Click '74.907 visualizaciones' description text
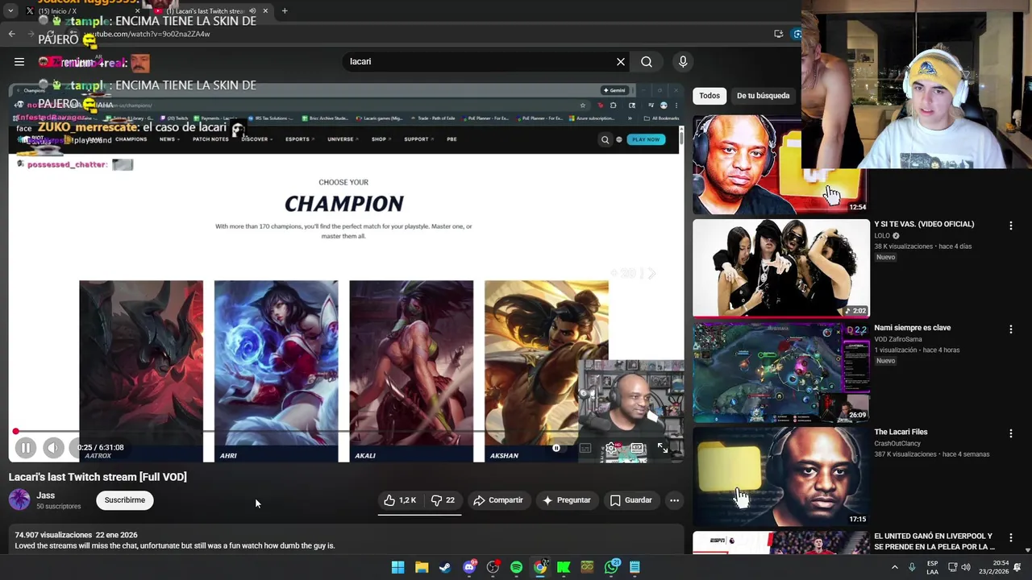 click(x=53, y=535)
